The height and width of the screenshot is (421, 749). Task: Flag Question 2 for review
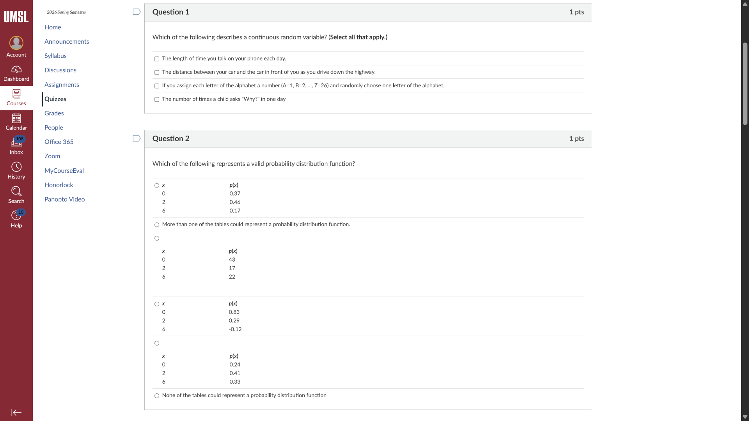click(x=137, y=139)
